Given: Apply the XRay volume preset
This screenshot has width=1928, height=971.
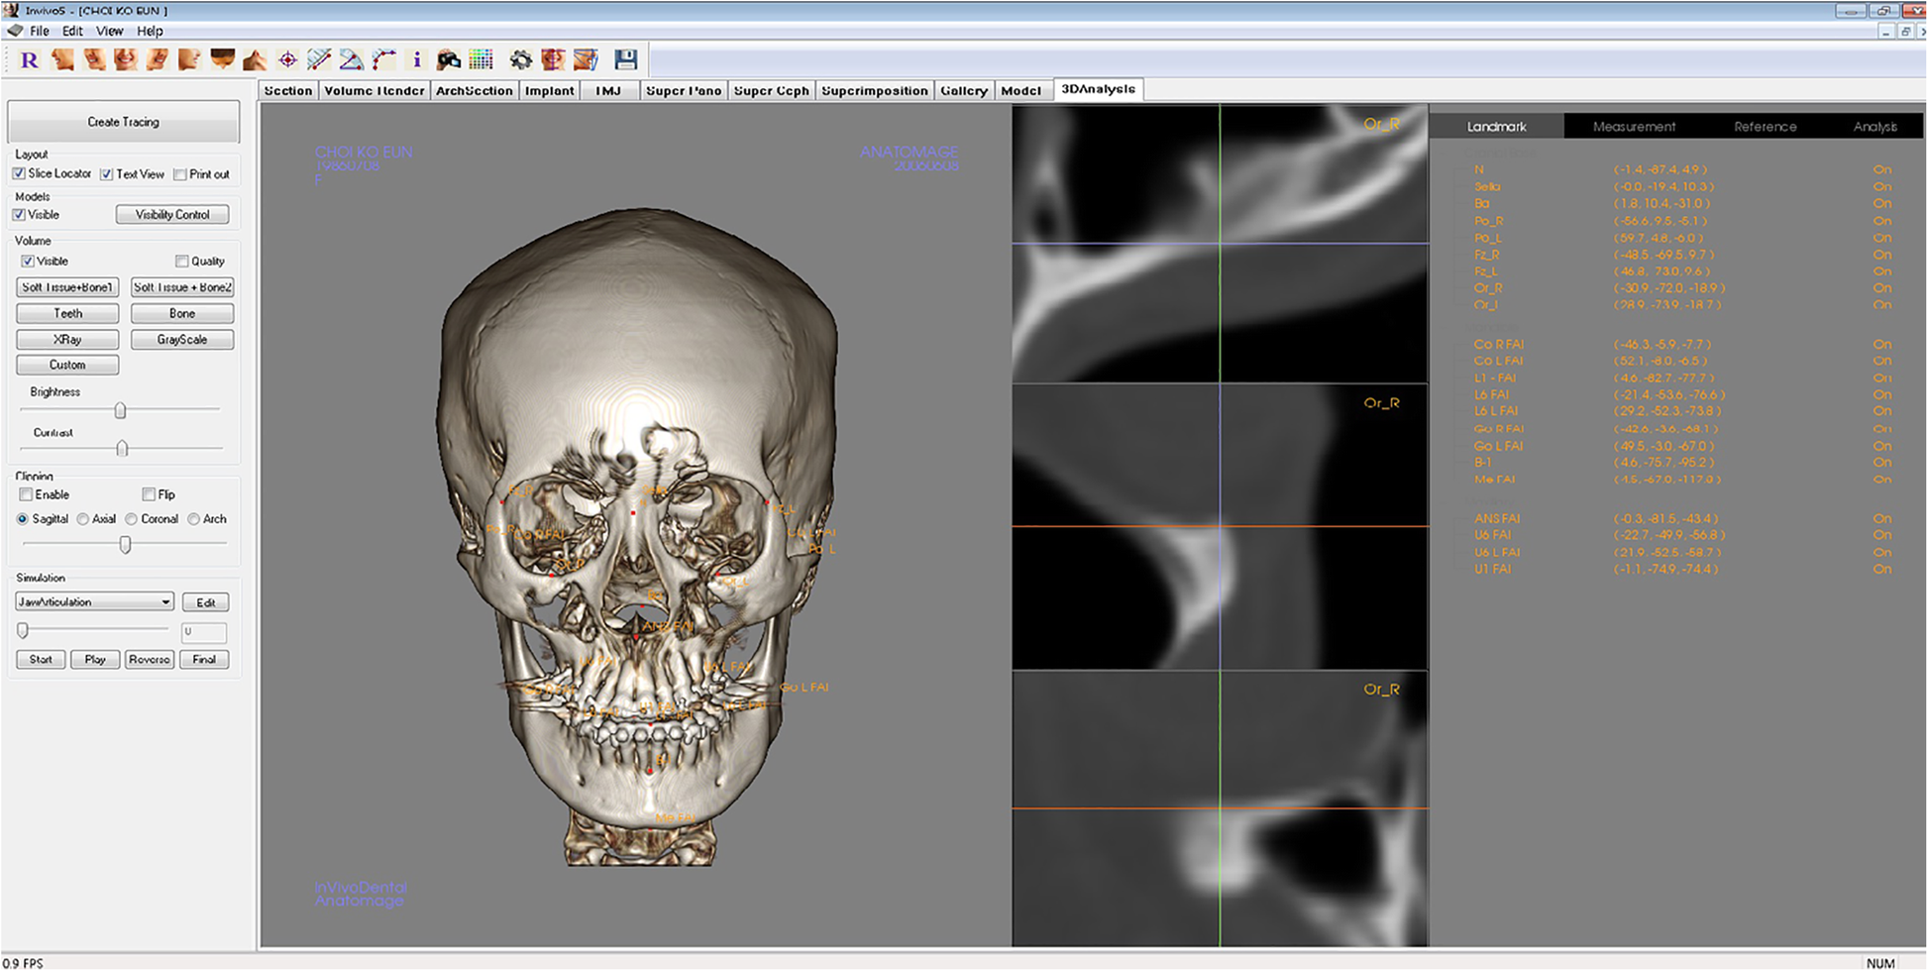Looking at the screenshot, I should click(68, 340).
